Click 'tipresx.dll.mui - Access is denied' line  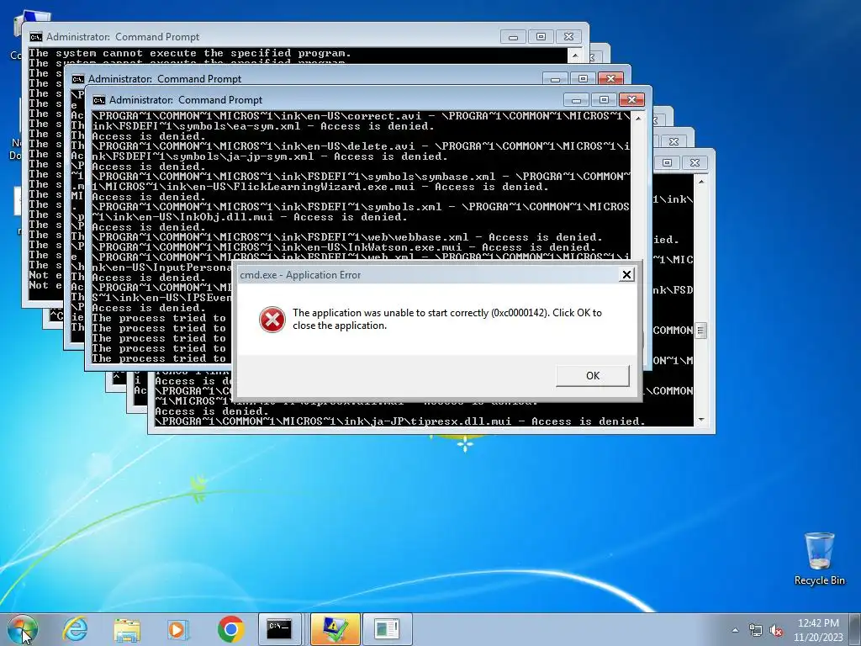399,421
